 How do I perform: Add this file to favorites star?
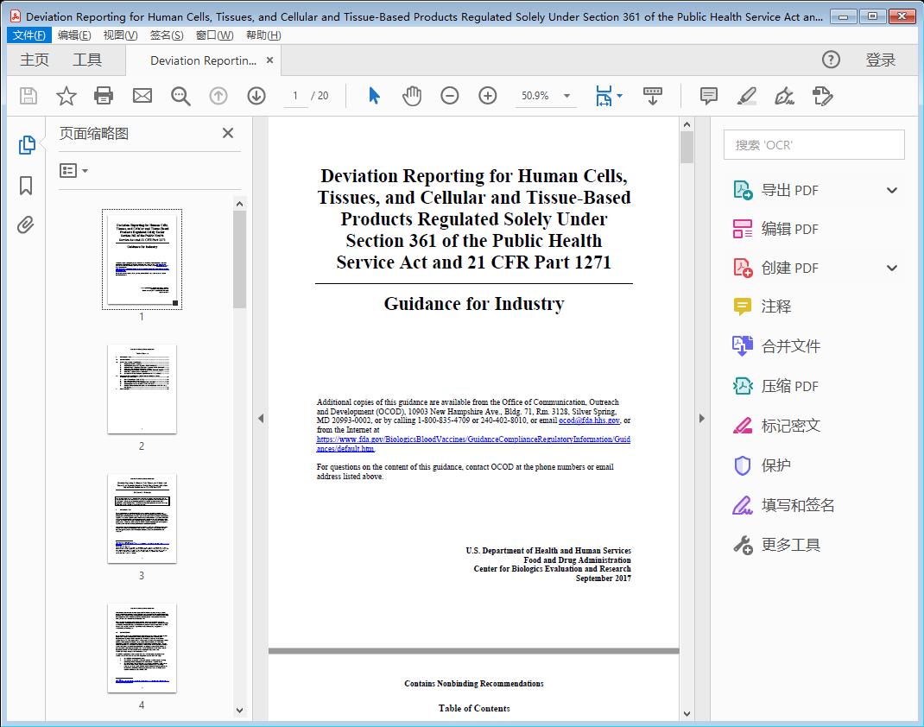(x=66, y=96)
